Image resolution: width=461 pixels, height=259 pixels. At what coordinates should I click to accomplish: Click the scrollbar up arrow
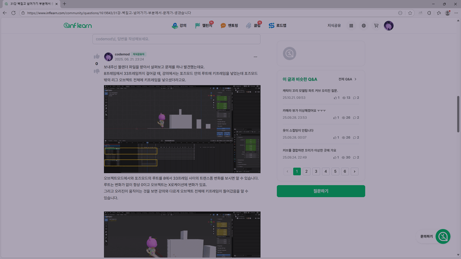(x=458, y=21)
